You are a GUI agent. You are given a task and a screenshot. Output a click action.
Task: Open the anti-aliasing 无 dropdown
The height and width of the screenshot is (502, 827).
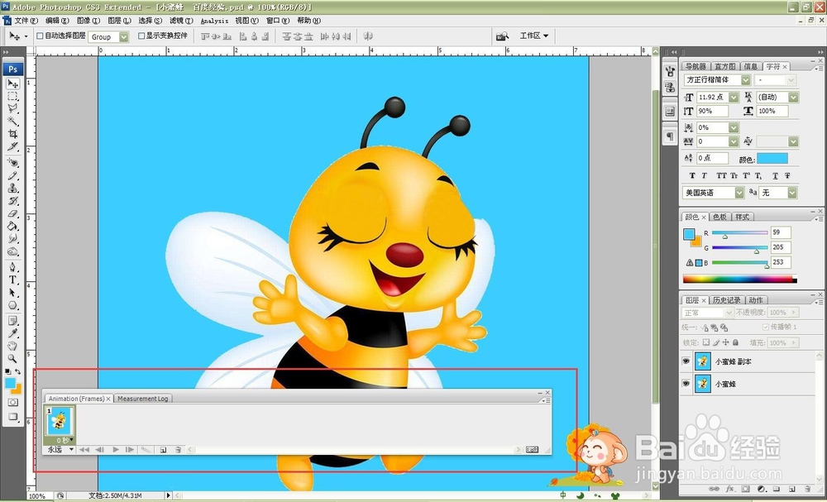(792, 193)
